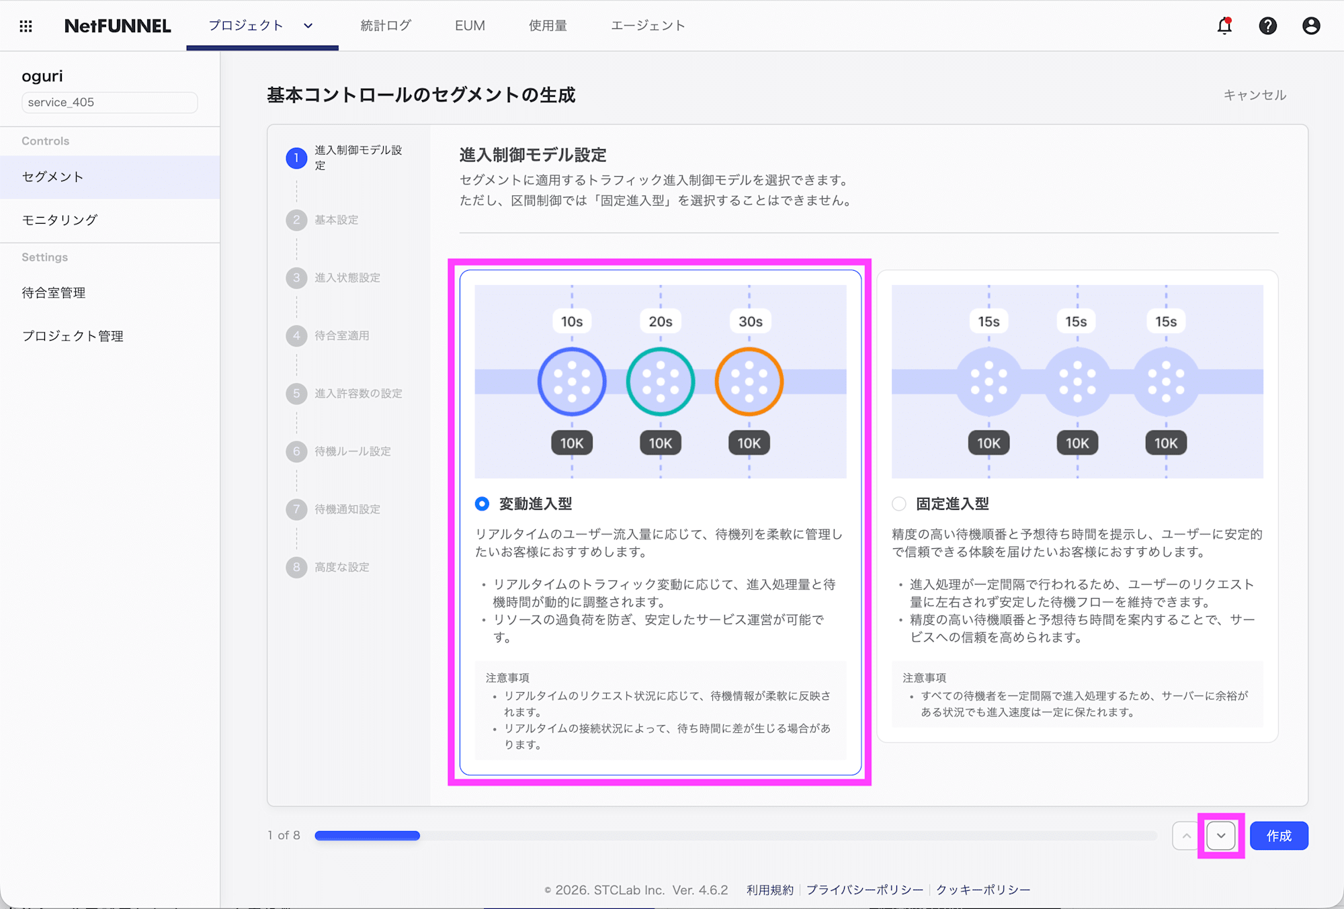The width and height of the screenshot is (1344, 909).
Task: Click the NetFUNNEL logo
Action: [x=117, y=26]
